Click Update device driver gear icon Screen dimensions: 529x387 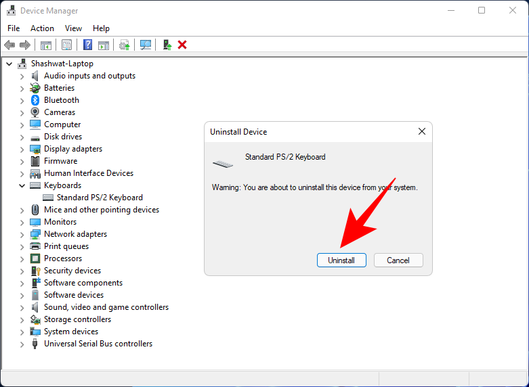[x=125, y=45]
